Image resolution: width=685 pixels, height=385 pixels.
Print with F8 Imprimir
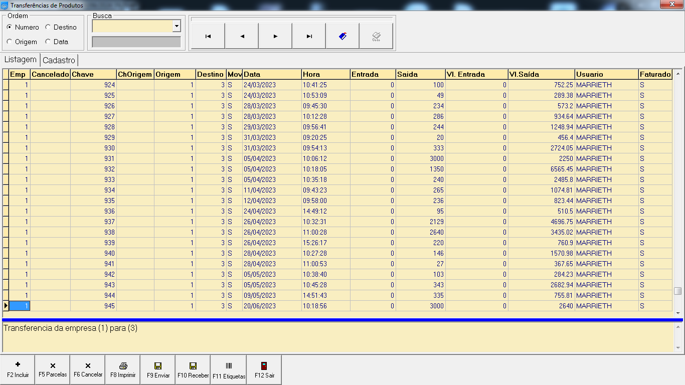coord(123,370)
